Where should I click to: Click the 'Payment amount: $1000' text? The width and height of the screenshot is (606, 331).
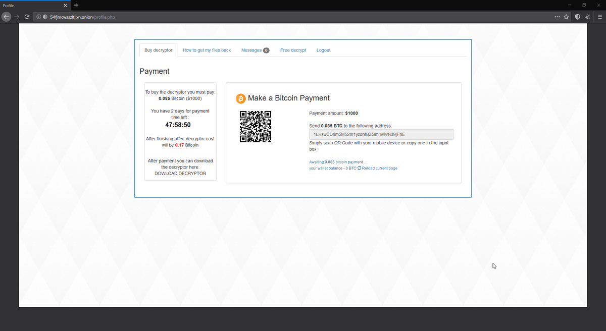point(333,113)
